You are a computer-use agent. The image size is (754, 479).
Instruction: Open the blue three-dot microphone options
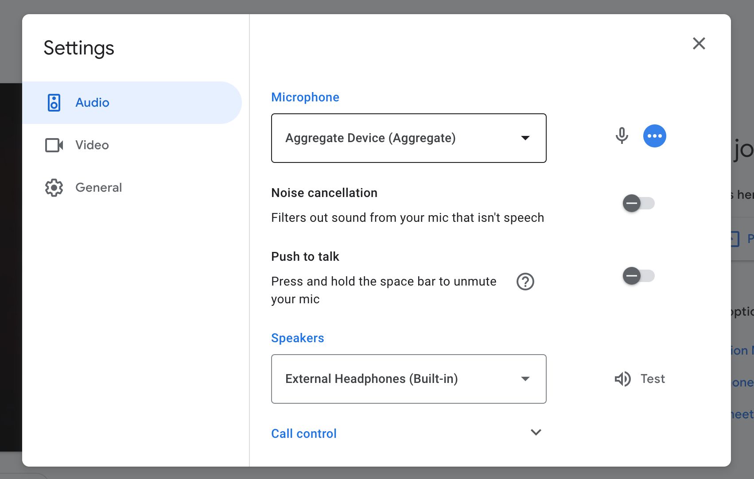point(655,136)
